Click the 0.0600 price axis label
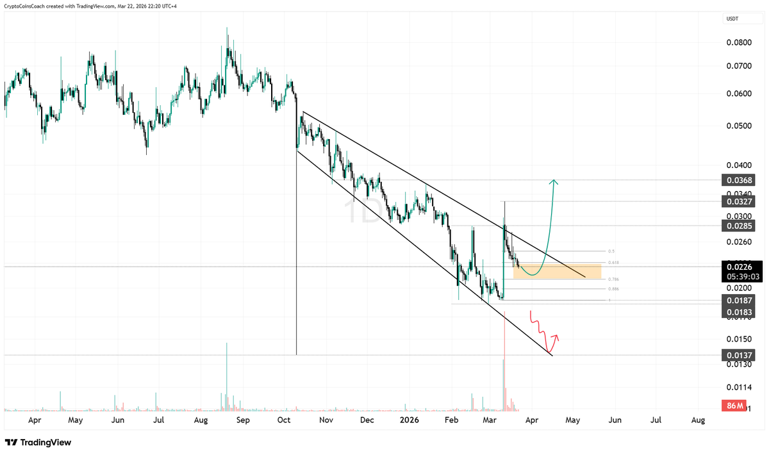Viewport: 769px width, 455px height. 738,94
